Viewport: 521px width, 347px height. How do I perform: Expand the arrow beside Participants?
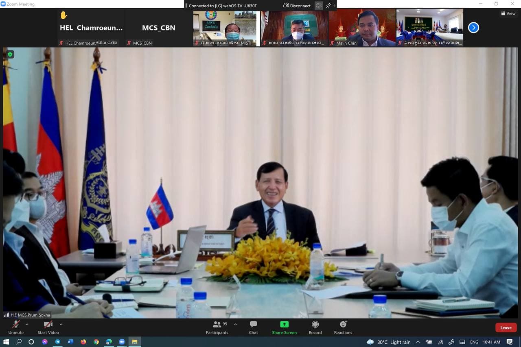click(x=235, y=324)
